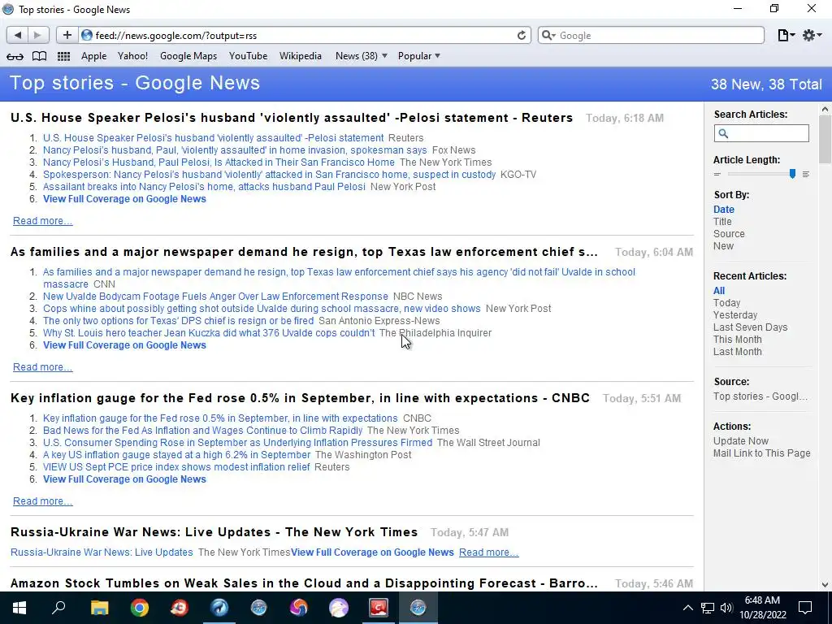The width and height of the screenshot is (832, 624).
Task: Click the Google search field
Action: pyautogui.click(x=651, y=35)
